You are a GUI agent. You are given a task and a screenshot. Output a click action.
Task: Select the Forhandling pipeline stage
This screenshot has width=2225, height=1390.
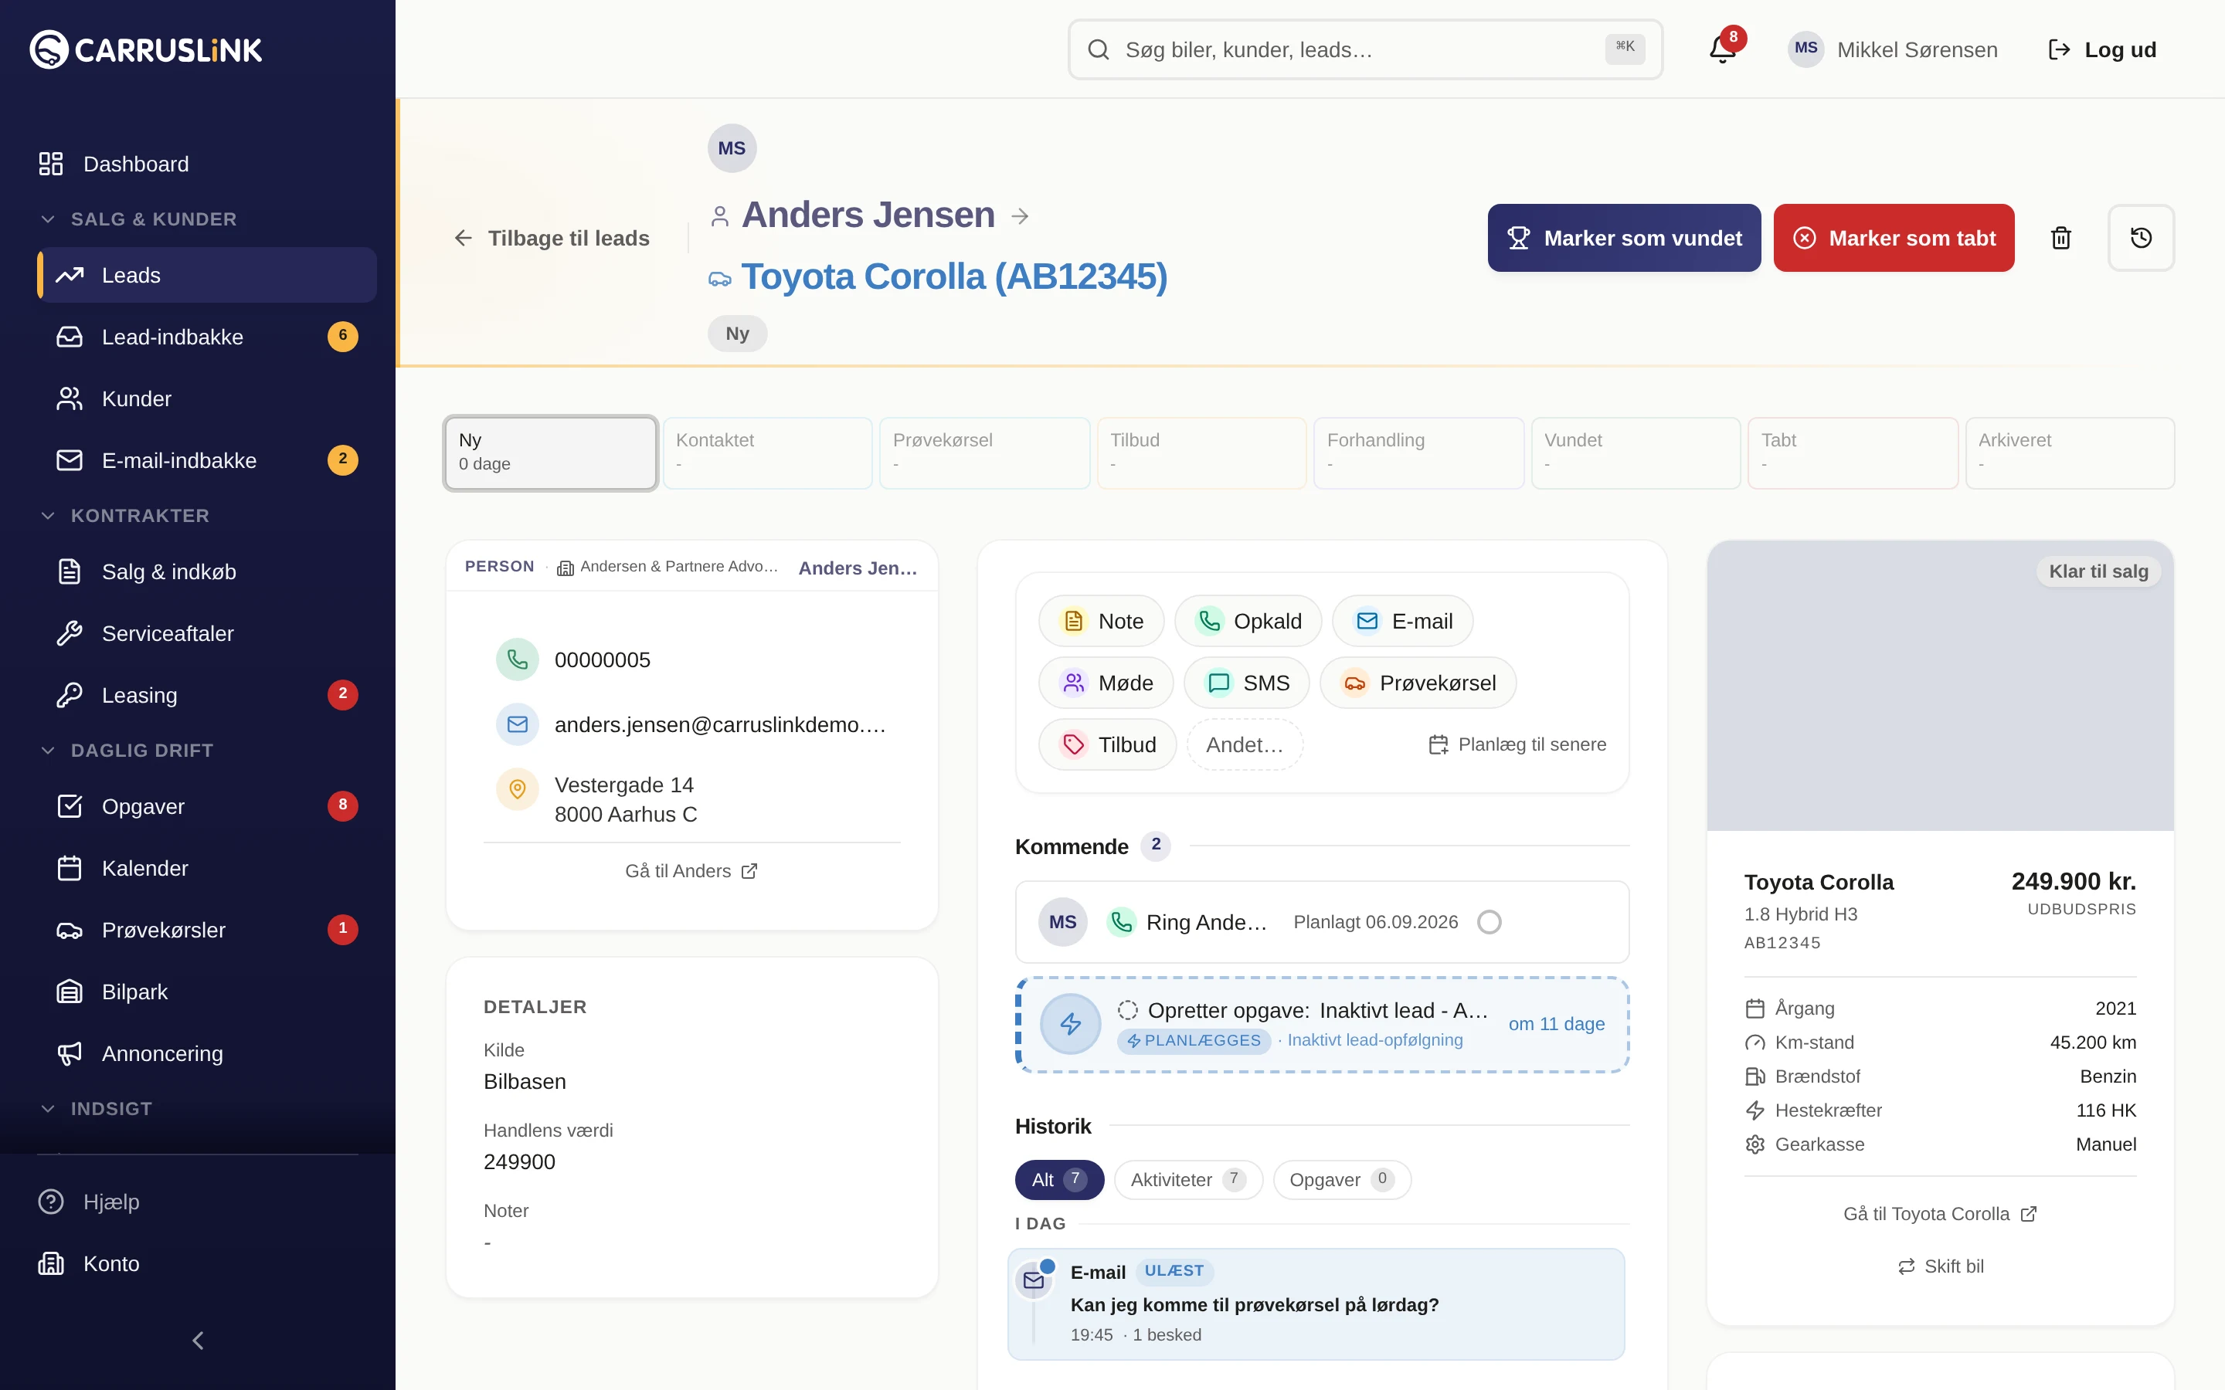point(1418,453)
